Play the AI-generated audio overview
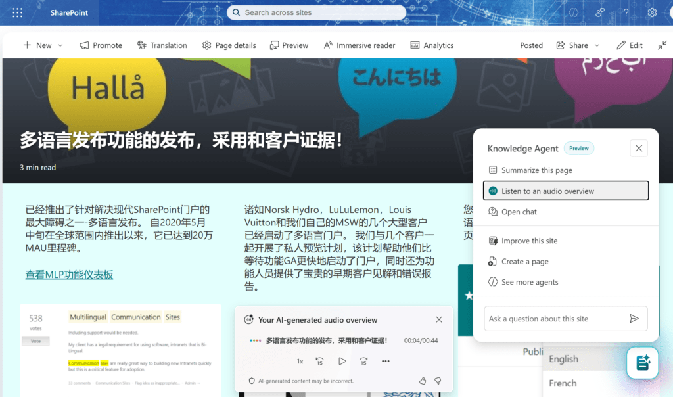Screen dimensions: 673x397 pyautogui.click(x=342, y=361)
